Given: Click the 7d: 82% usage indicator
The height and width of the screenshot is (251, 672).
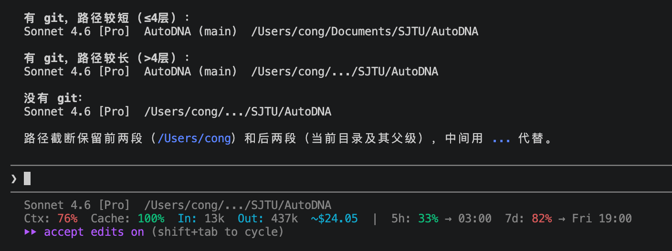Looking at the screenshot, I should point(528,219).
